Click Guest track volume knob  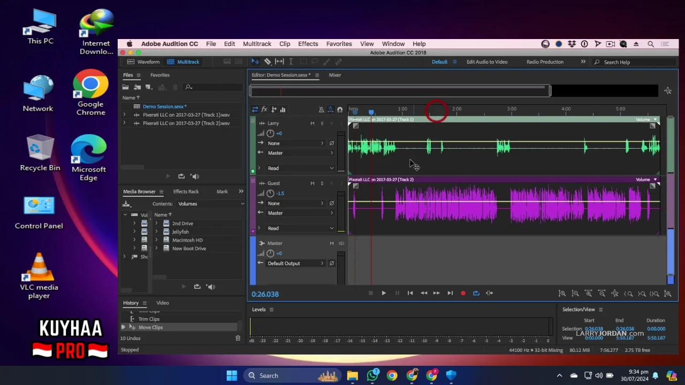point(270,194)
